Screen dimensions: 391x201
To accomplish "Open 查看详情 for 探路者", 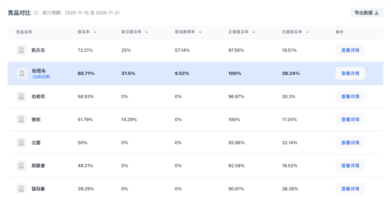I will coord(350,166).
